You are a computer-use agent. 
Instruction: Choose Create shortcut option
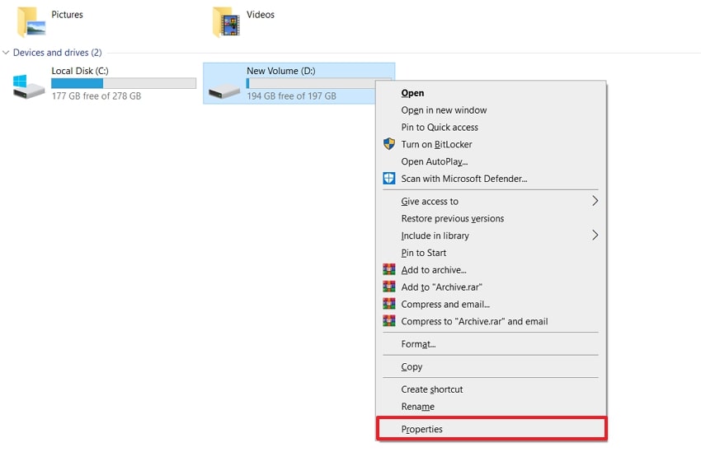pyautogui.click(x=432, y=389)
